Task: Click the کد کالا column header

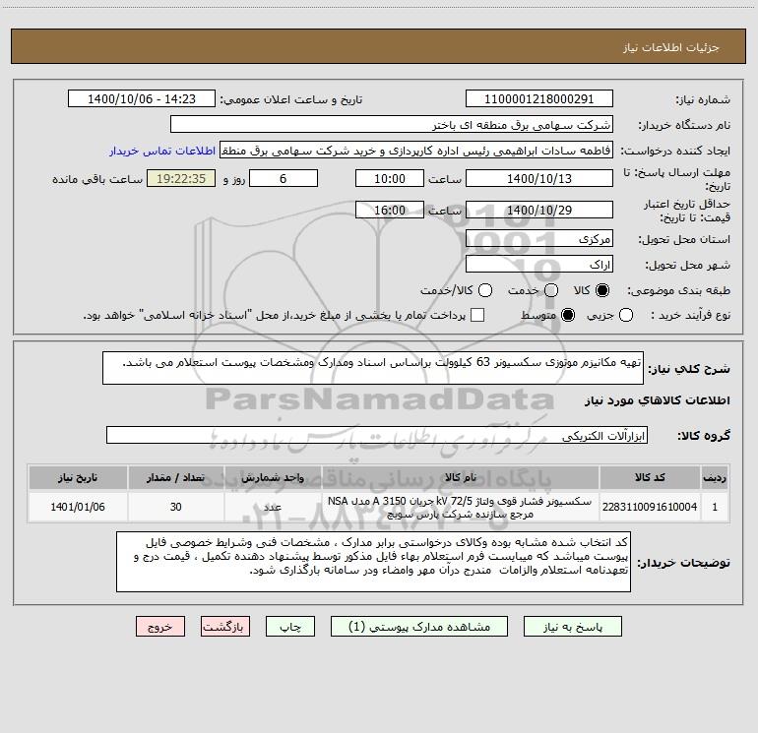Action: pos(650,478)
